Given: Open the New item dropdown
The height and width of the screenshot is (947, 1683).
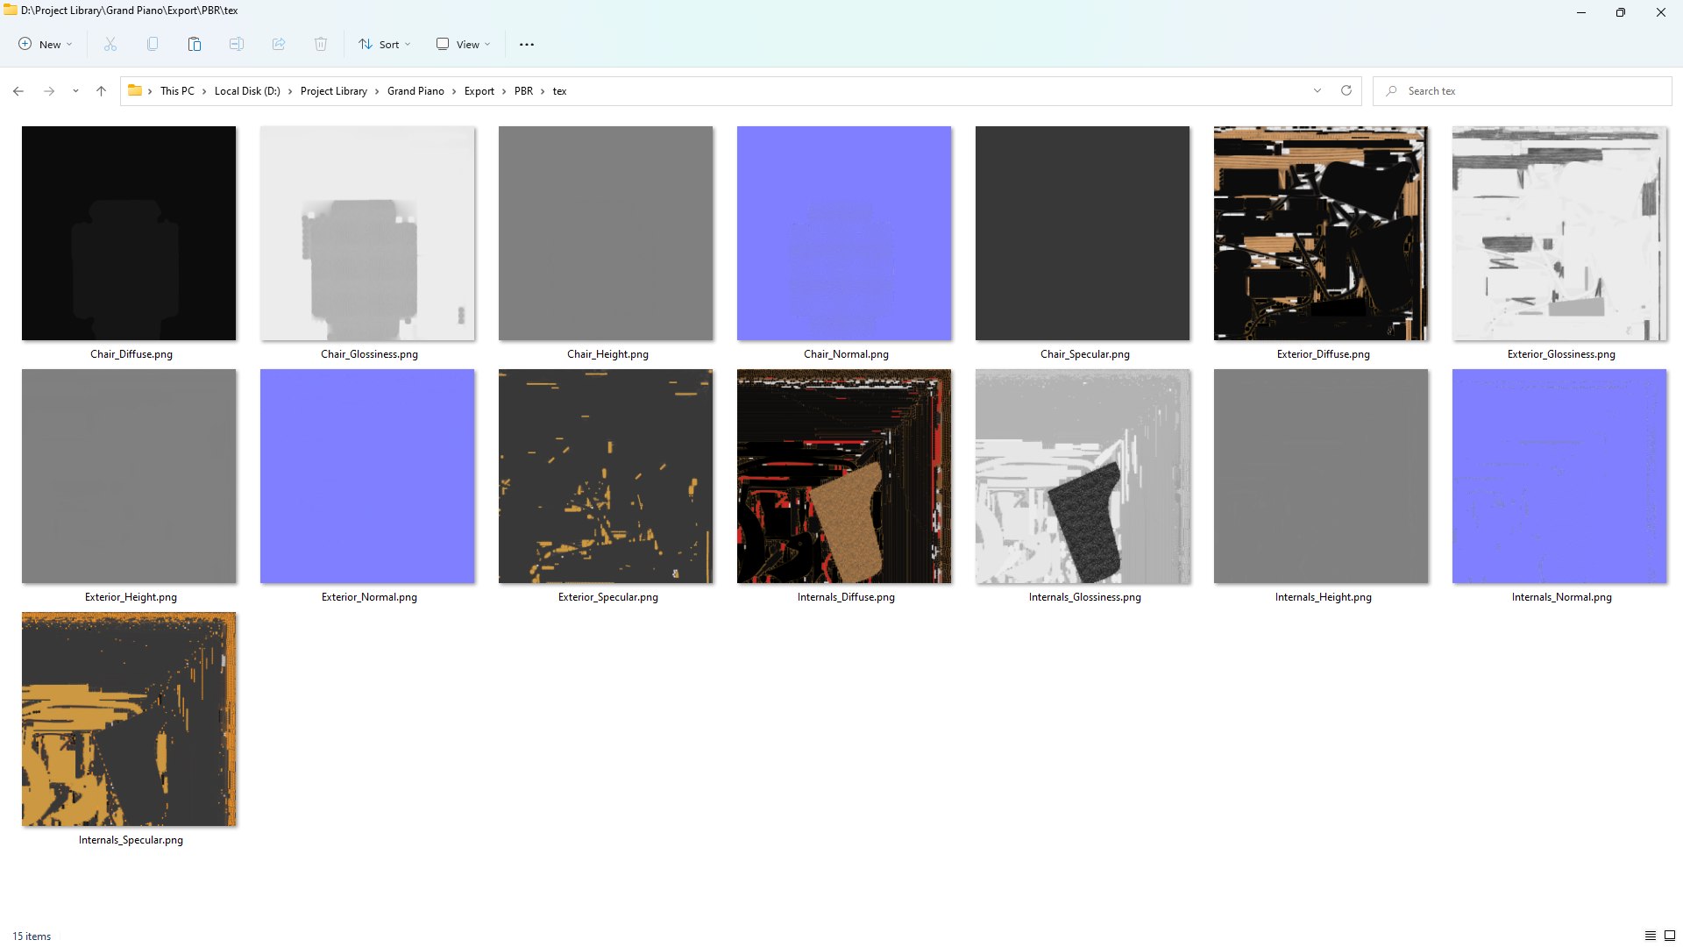Looking at the screenshot, I should pyautogui.click(x=46, y=44).
